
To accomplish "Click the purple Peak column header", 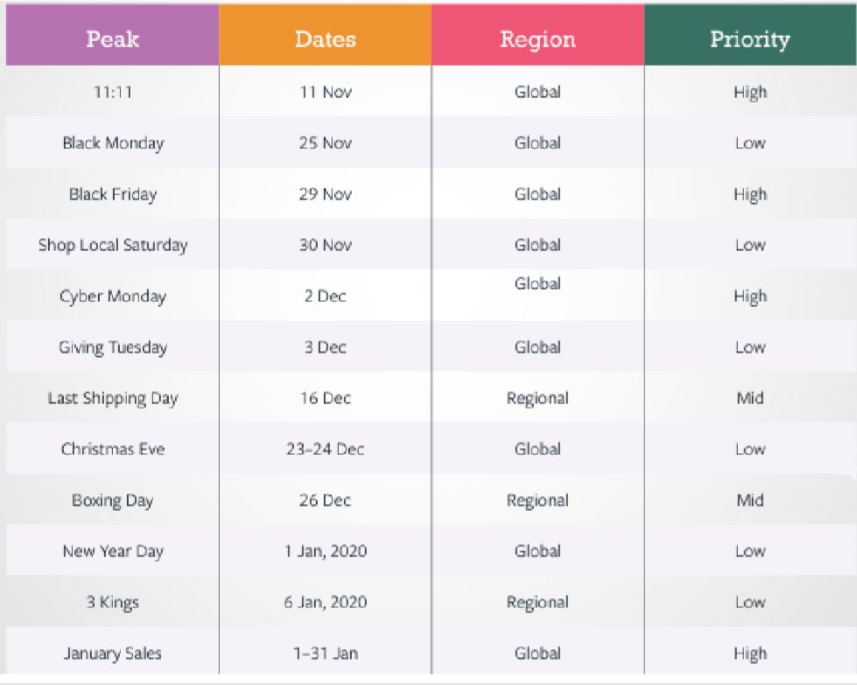I will click(x=112, y=35).
